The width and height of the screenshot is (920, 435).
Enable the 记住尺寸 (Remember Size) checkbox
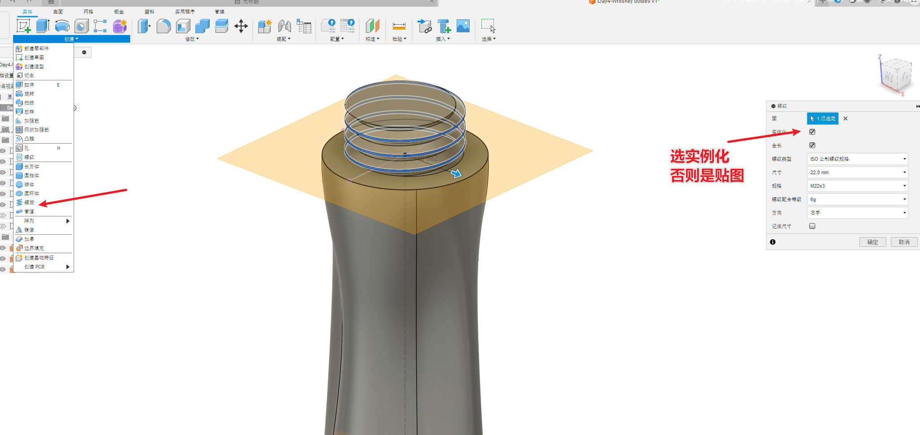pyautogui.click(x=812, y=226)
